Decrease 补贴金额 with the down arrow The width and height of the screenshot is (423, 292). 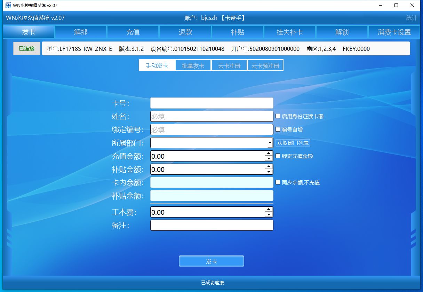click(268, 172)
